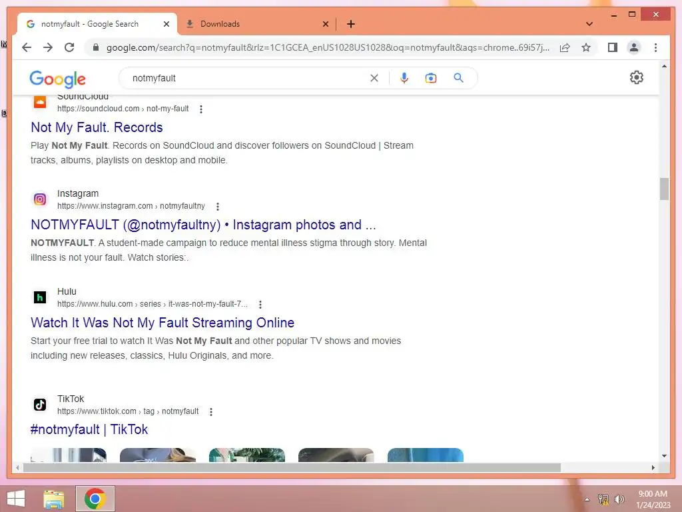Open File Explorer from the taskbar
Viewport: 682px width, 512px height.
click(54, 499)
